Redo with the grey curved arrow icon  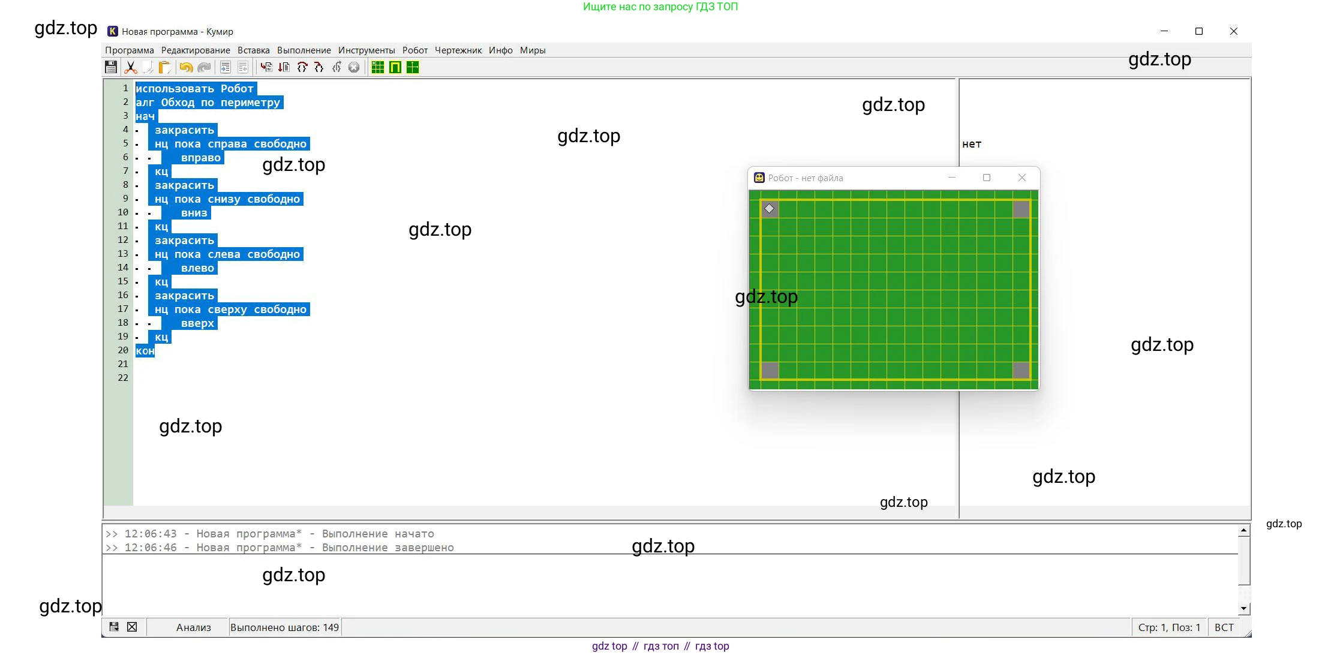click(204, 67)
